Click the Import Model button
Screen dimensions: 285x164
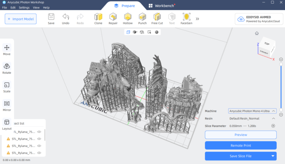point(20,19)
